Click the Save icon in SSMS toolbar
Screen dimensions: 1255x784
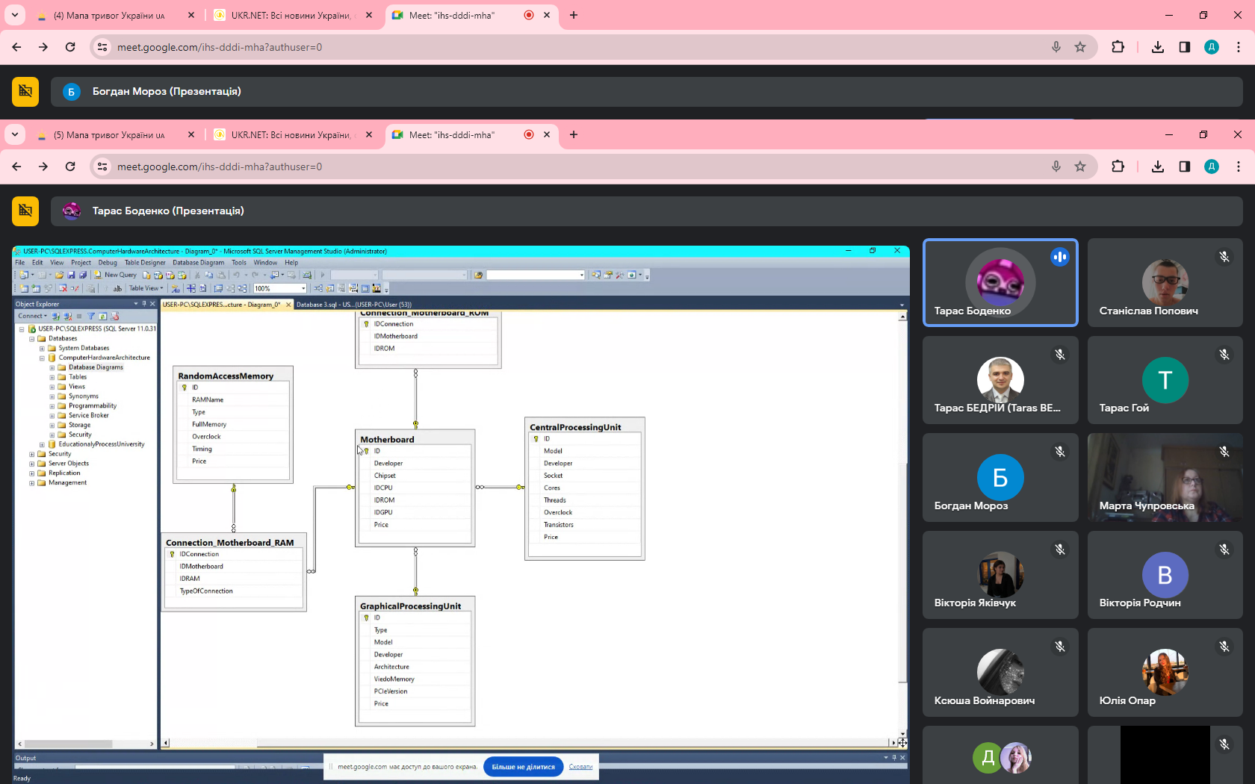click(x=71, y=275)
